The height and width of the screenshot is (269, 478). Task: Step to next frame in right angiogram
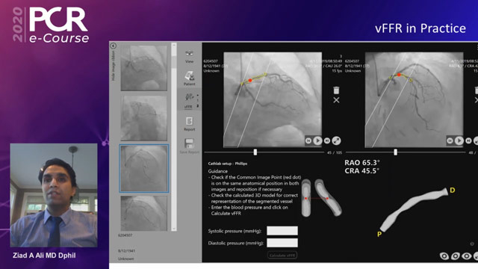tap(468, 140)
